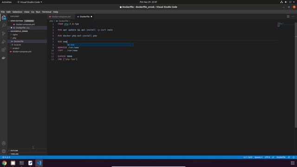Click the Split Editor Right icon
Screen dimensions: 297x167
click(288, 17)
